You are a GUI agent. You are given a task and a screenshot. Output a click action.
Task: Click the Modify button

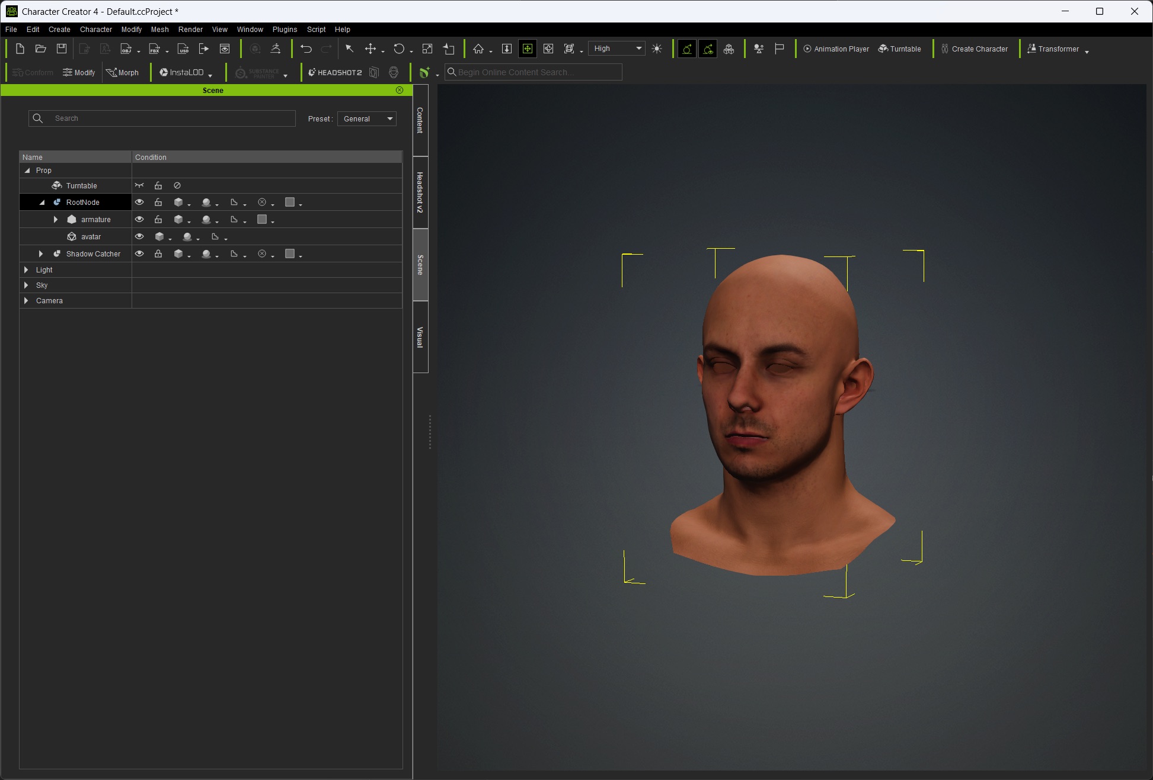[79, 72]
